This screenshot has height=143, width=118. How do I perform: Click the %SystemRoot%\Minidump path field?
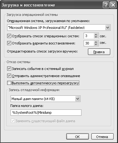tap(46, 113)
